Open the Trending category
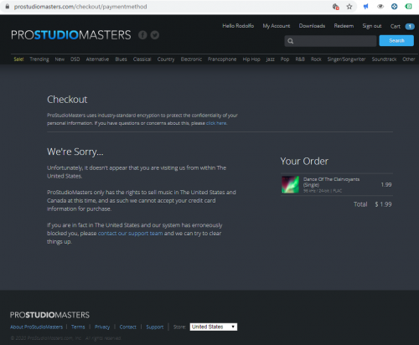 [39, 59]
